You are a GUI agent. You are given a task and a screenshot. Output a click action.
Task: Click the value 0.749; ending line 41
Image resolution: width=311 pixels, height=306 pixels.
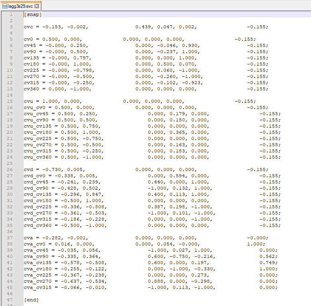point(268,263)
